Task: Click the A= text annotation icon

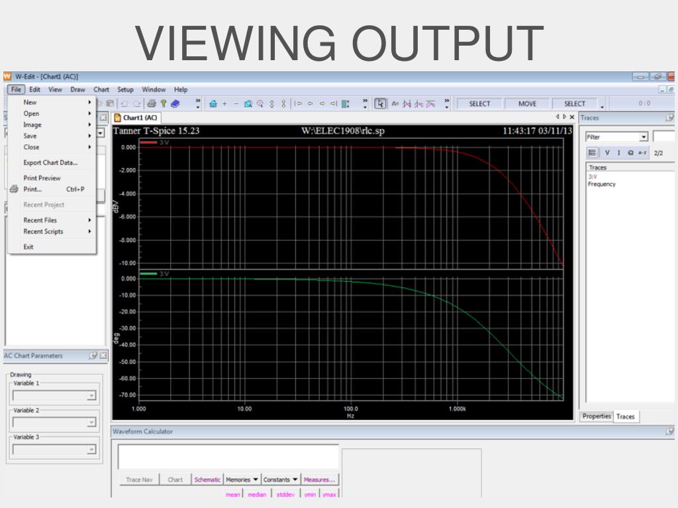Action: click(x=395, y=104)
